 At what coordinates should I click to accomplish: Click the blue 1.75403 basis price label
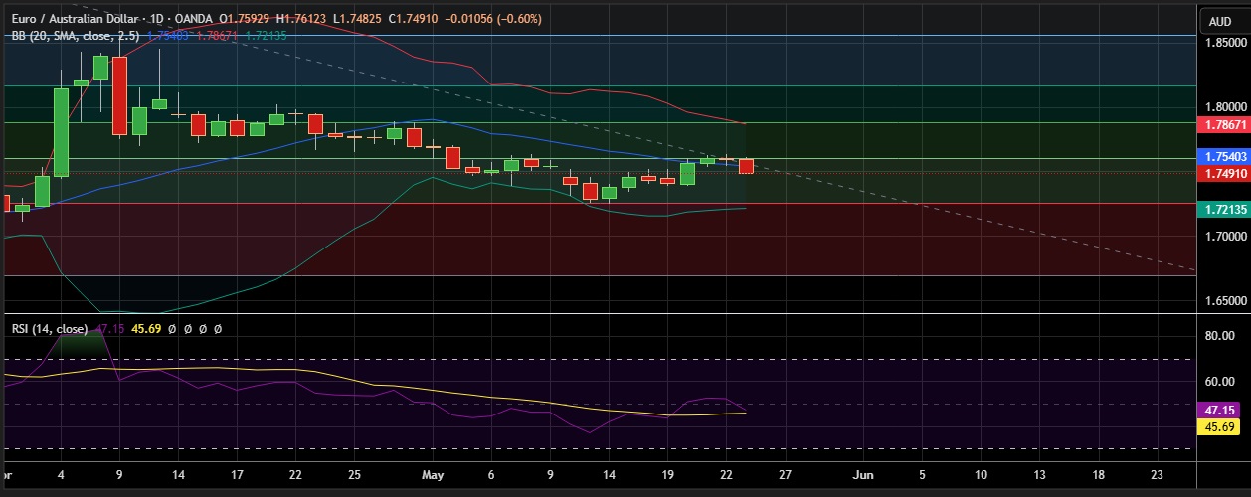coord(1222,157)
